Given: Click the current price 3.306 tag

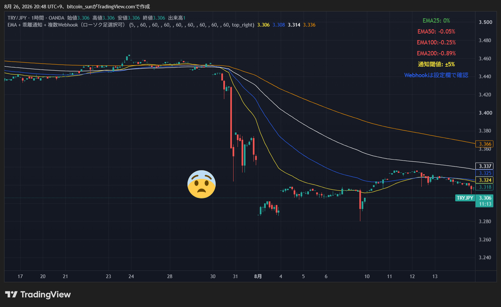Looking at the screenshot, I should [x=485, y=198].
